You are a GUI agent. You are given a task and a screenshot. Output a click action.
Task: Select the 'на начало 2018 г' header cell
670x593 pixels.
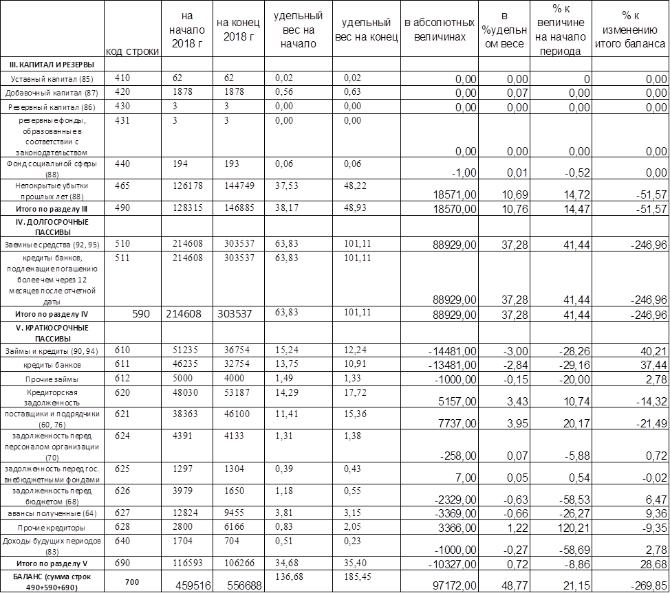186,29
